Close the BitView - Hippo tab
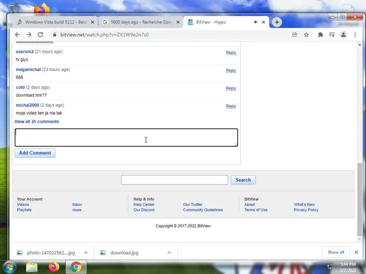Screen dimensions: 366x274 pos(263,22)
